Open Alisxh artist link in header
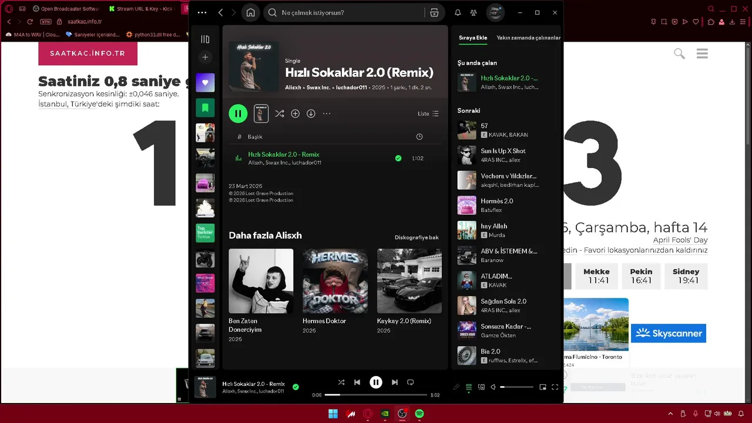The image size is (752, 423). pyautogui.click(x=293, y=88)
